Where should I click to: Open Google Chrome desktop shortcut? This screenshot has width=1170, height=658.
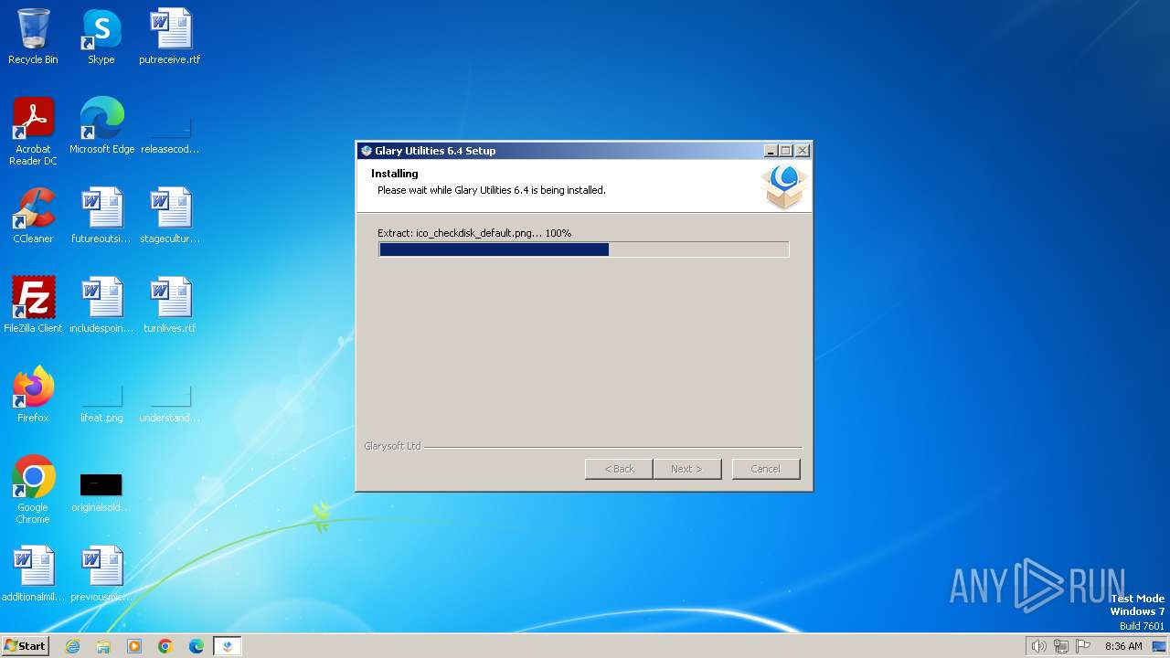(33, 490)
